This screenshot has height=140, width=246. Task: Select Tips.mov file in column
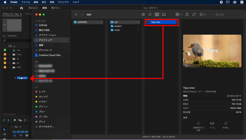coord(162,22)
